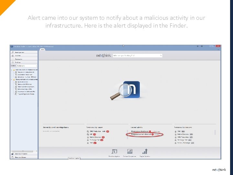Open the last entry at the sidebar bottom
The height and width of the screenshot is (175, 233).
tap(24, 157)
